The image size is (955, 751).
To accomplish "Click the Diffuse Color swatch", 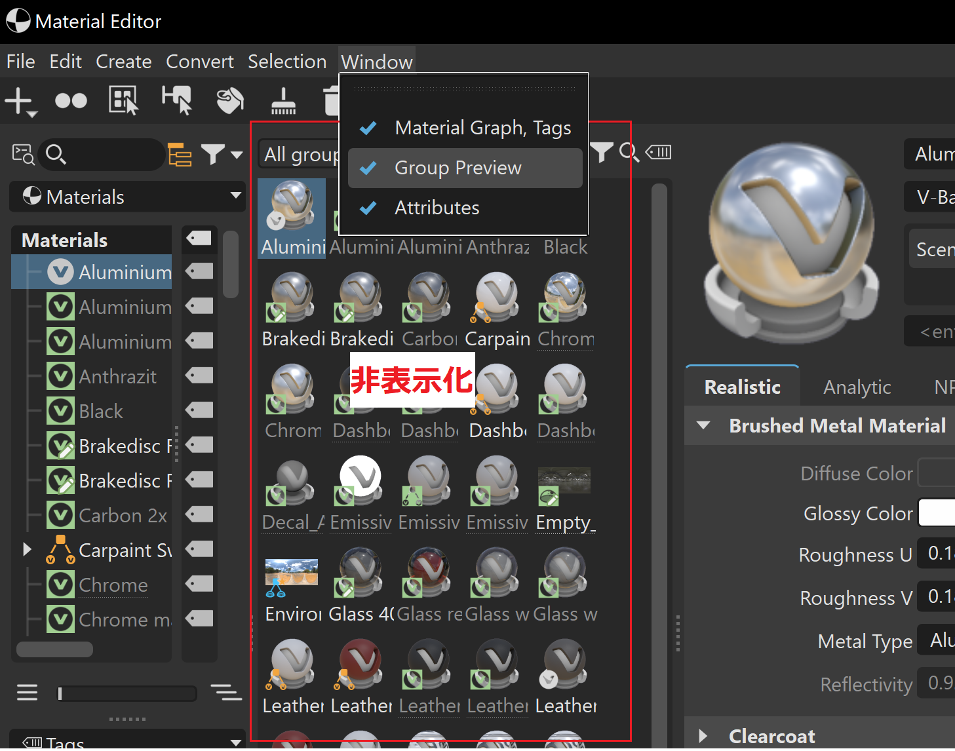I will [937, 473].
